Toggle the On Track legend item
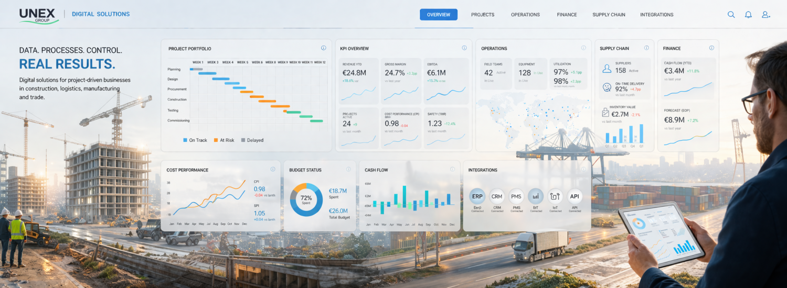This screenshot has height=288, width=787. 195,140
